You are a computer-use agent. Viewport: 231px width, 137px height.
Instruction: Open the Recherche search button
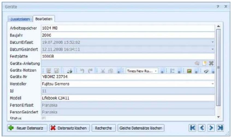coord(103,128)
